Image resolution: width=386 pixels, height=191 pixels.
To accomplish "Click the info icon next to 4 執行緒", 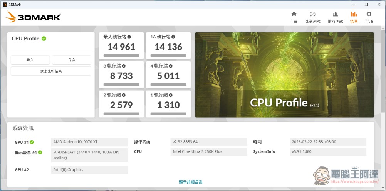I will tap(171, 66).
